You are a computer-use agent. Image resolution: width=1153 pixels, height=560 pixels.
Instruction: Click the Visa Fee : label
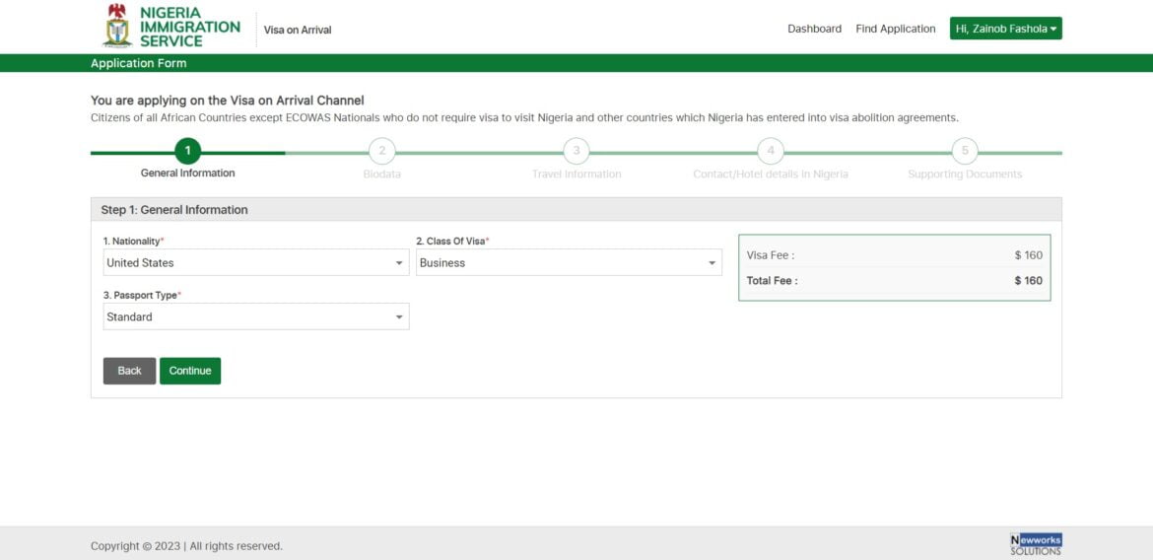pyautogui.click(x=771, y=255)
